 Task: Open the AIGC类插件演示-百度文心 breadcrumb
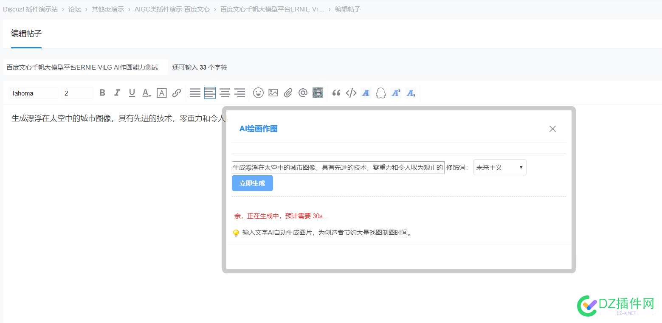click(x=172, y=9)
